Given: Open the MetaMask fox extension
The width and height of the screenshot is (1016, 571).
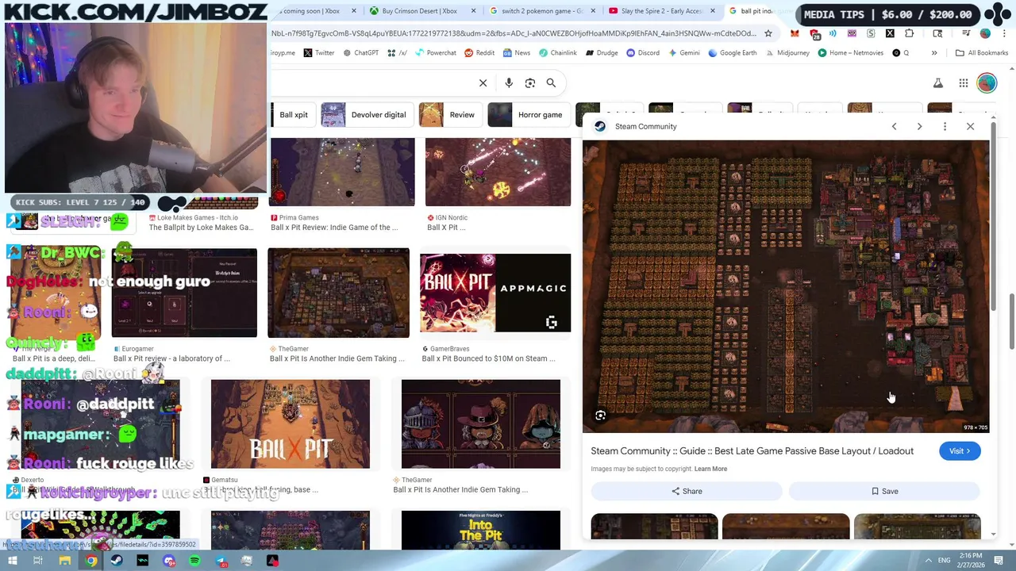Looking at the screenshot, I should (x=795, y=33).
